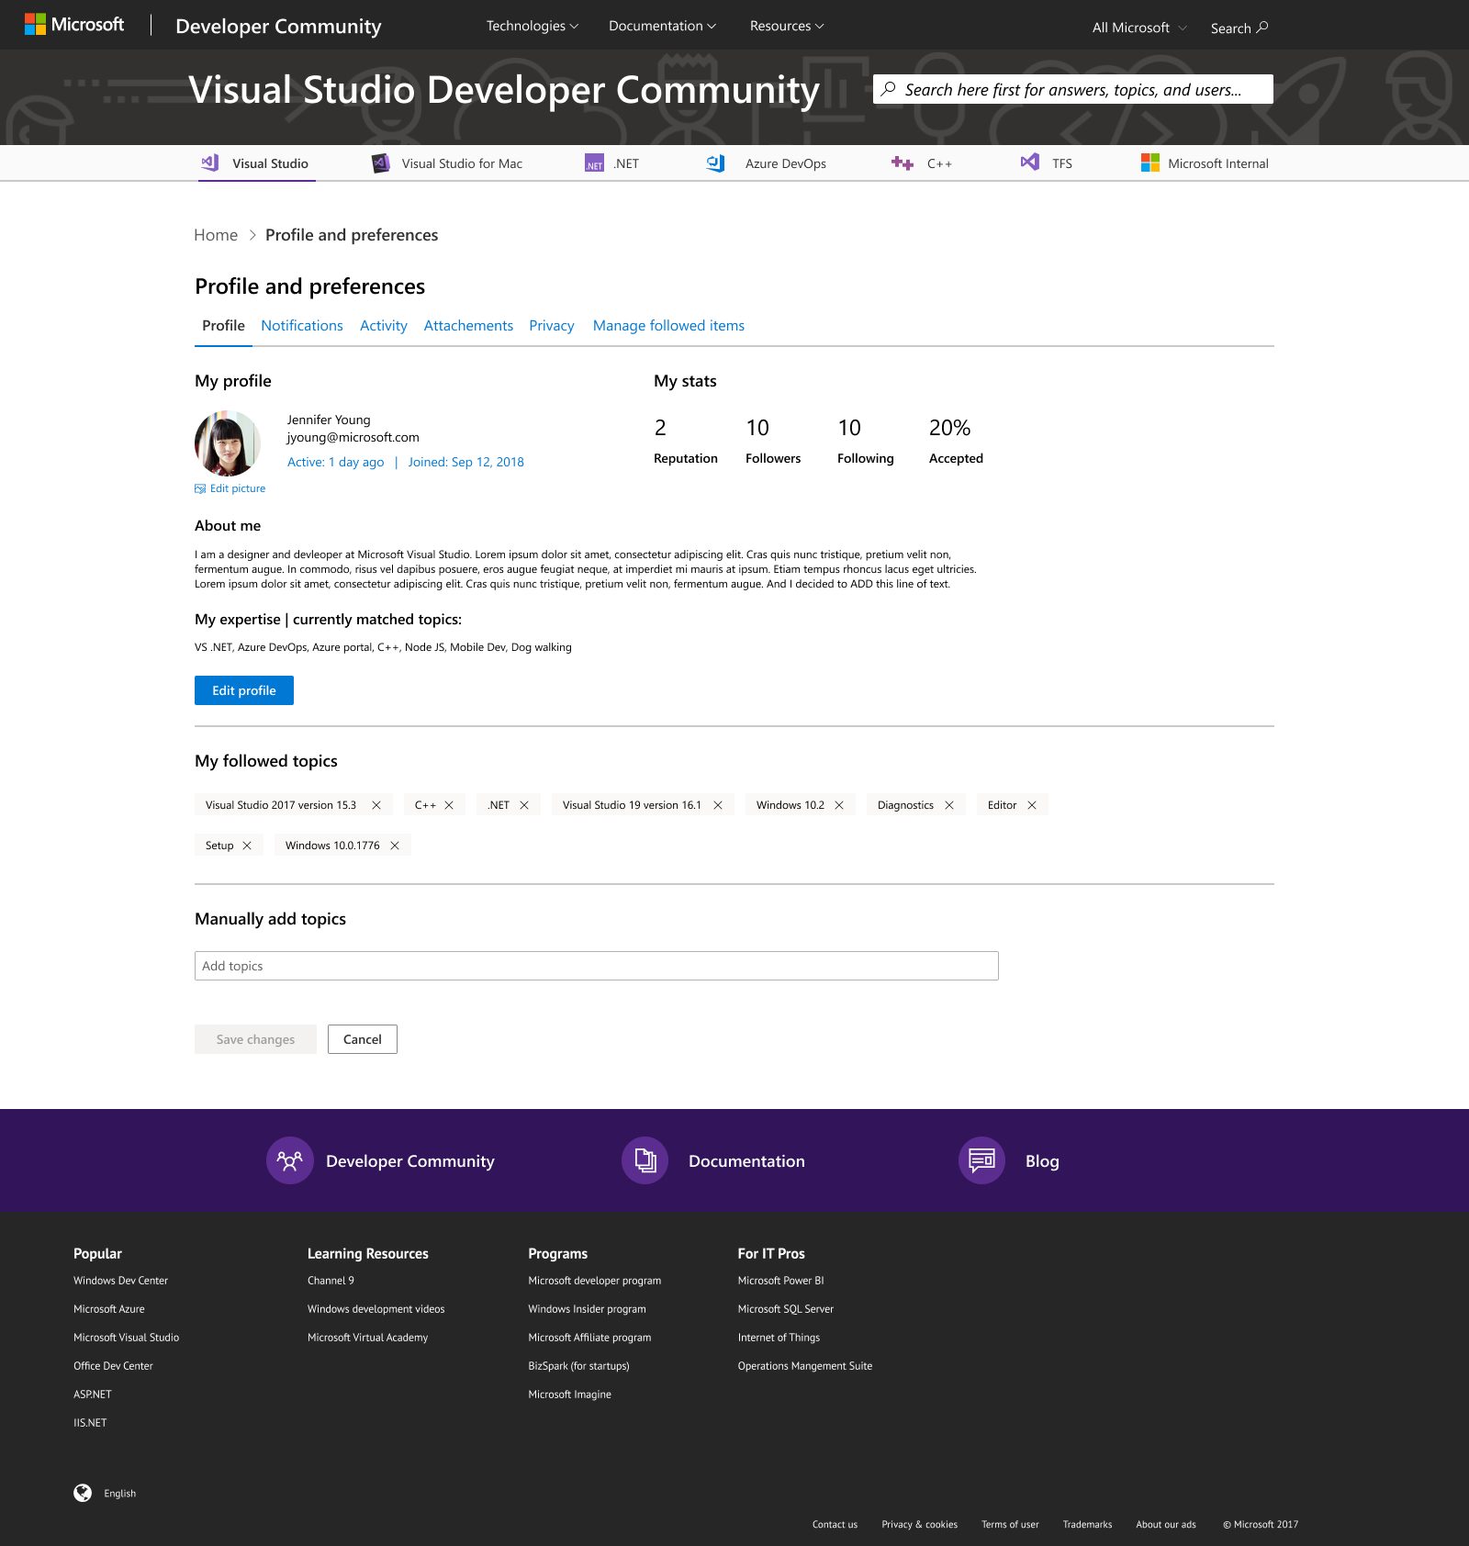The height and width of the screenshot is (1546, 1469).
Task: Open the Privacy tab
Action: 552,326
